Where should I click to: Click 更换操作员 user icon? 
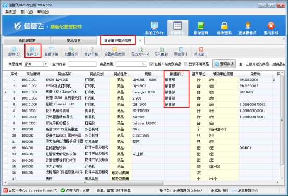[x=247, y=26]
